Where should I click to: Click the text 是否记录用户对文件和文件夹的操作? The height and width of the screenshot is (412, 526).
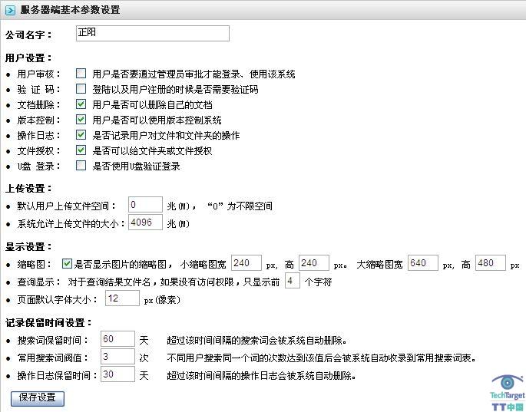click(166, 135)
